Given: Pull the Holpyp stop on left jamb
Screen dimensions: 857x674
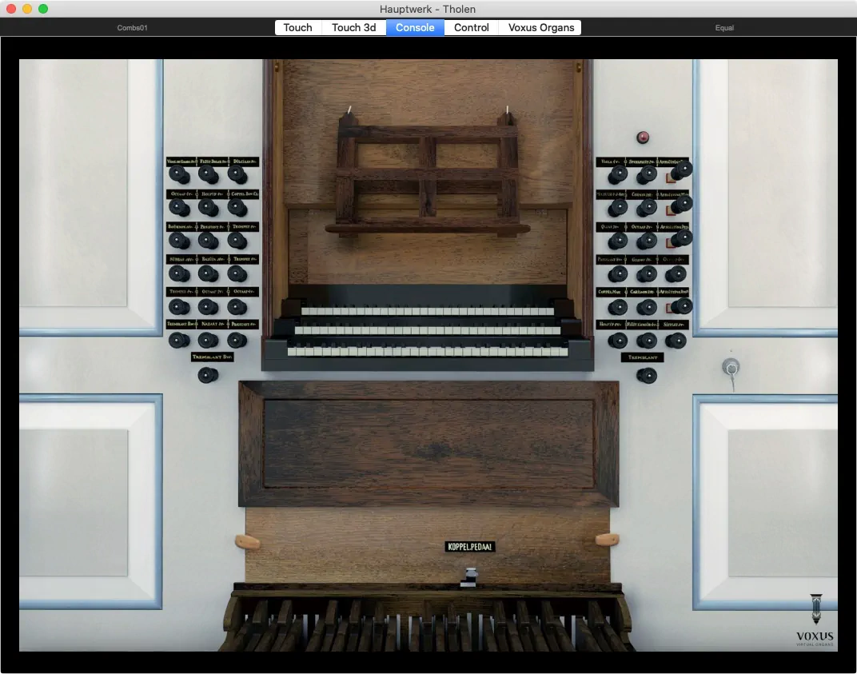Looking at the screenshot, I should coord(208,207).
